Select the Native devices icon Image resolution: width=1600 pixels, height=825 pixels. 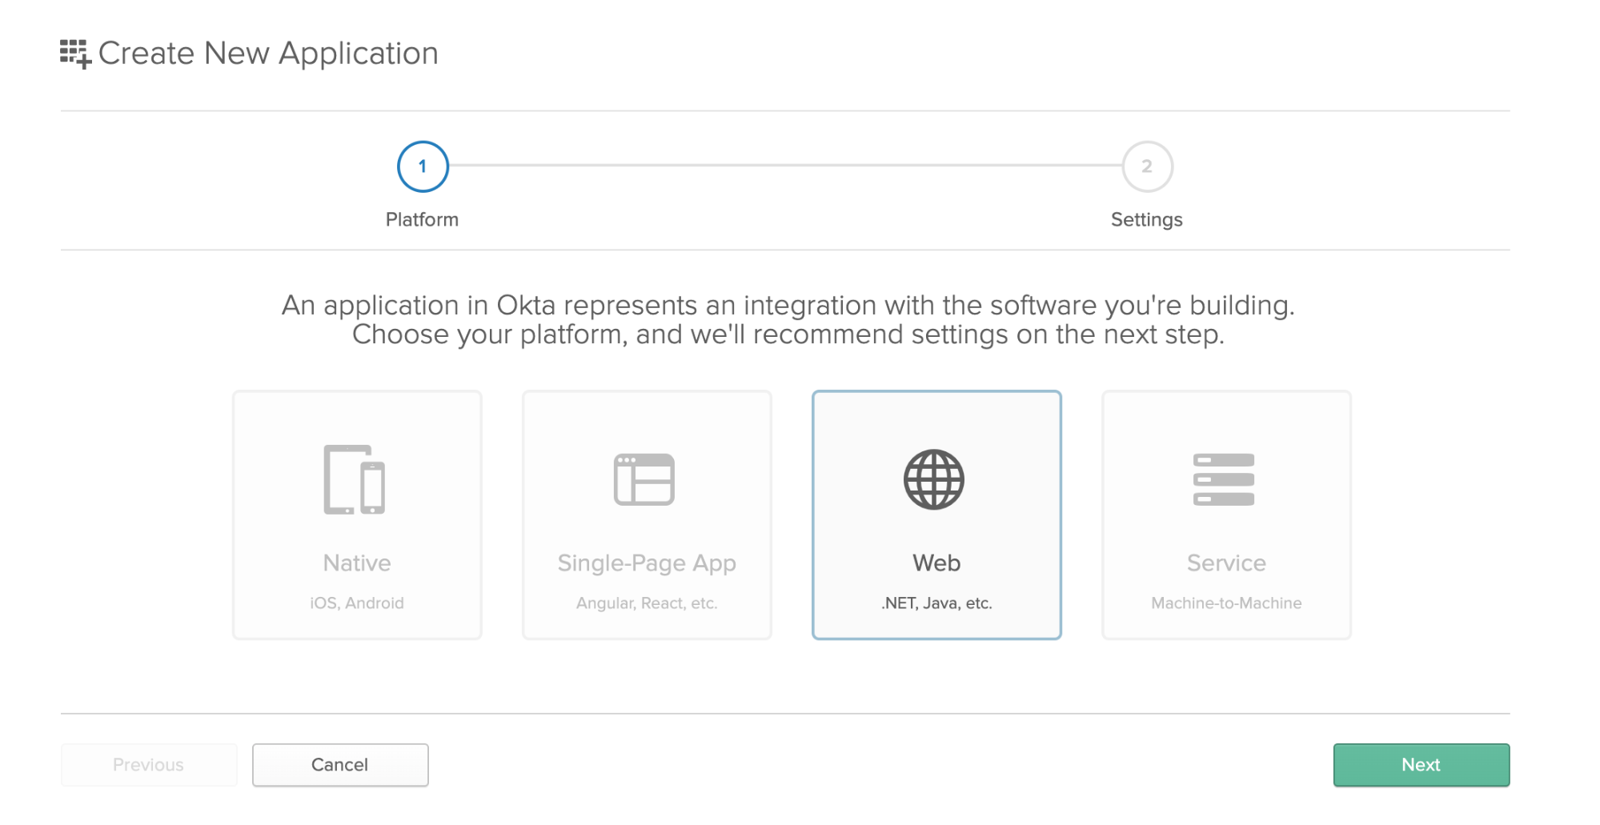pos(354,479)
